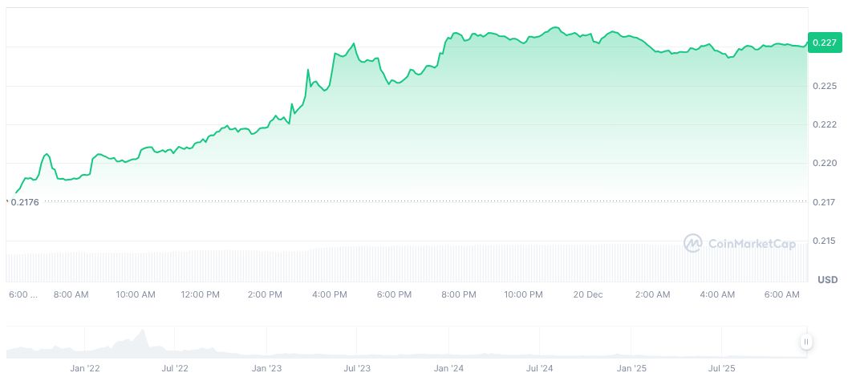Select Jan '24 in the range navigator

coord(448,368)
